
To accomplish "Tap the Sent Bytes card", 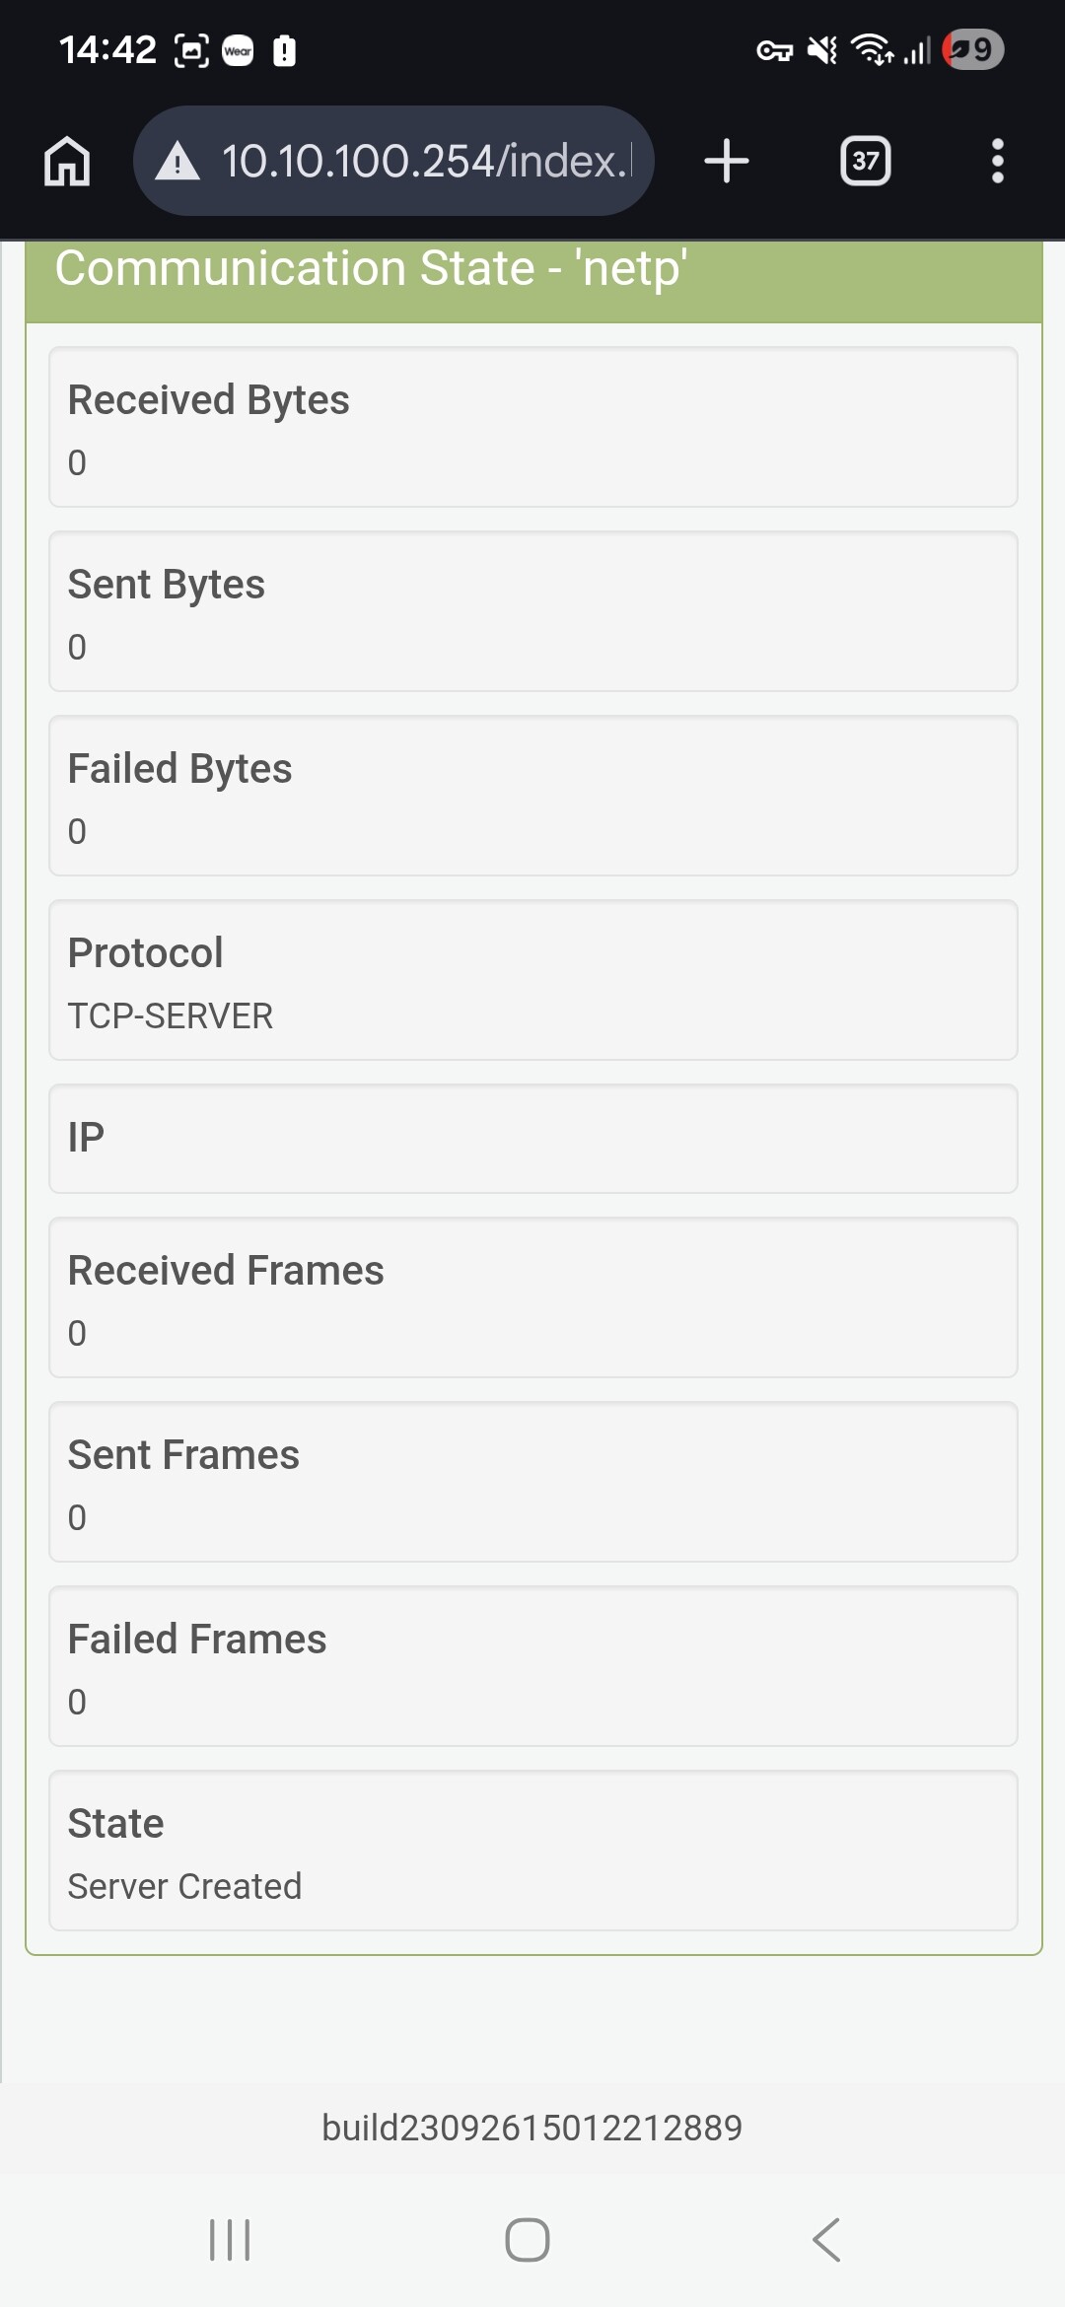I will point(532,611).
